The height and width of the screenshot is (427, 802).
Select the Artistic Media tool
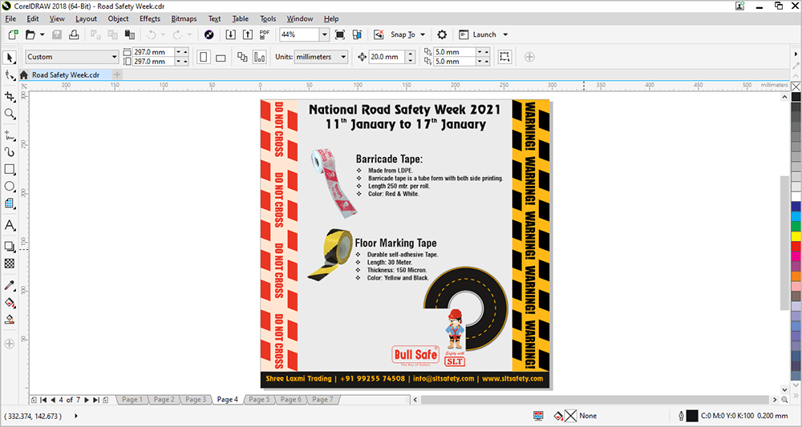9,152
